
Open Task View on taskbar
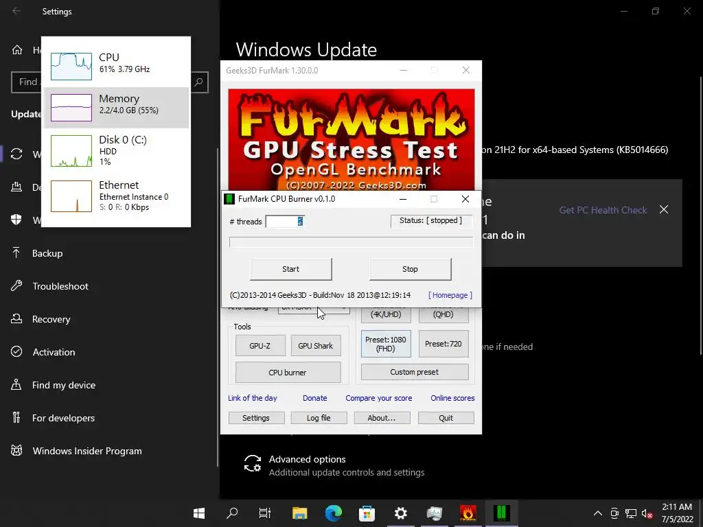pos(266,513)
